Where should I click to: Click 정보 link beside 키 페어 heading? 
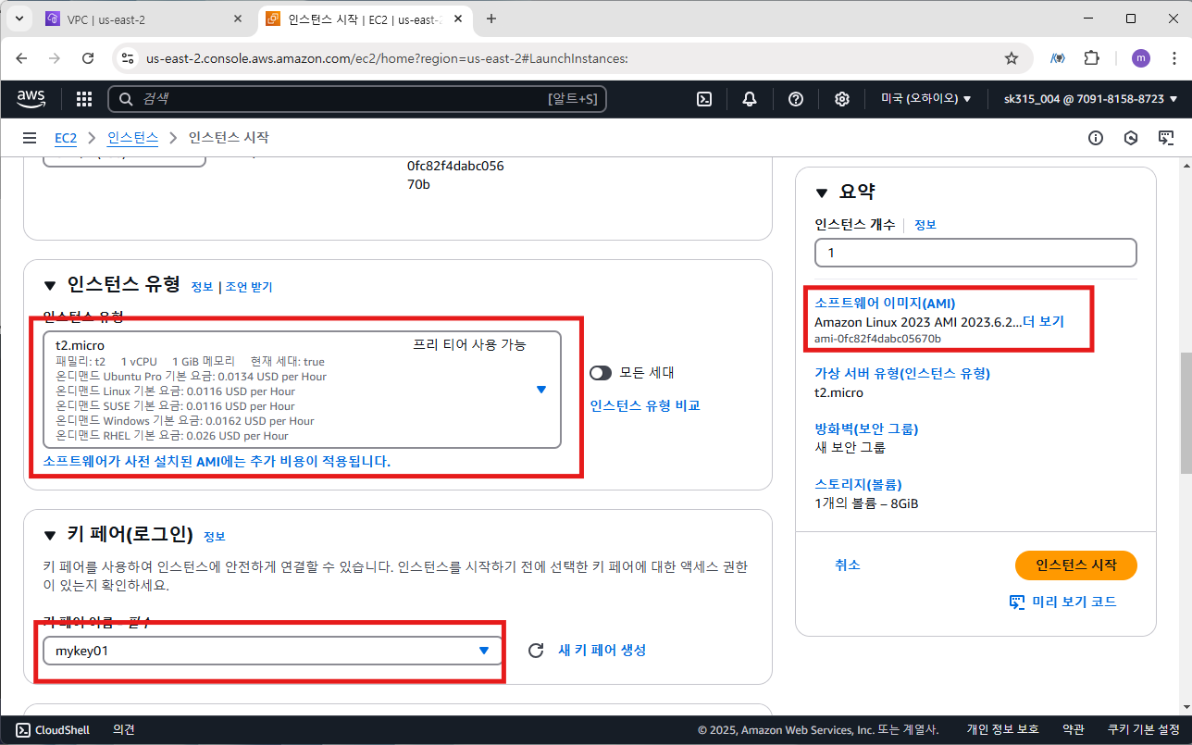[x=214, y=537]
